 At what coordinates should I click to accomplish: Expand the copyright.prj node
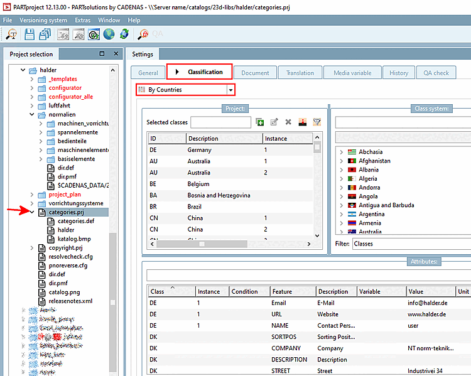point(32,248)
